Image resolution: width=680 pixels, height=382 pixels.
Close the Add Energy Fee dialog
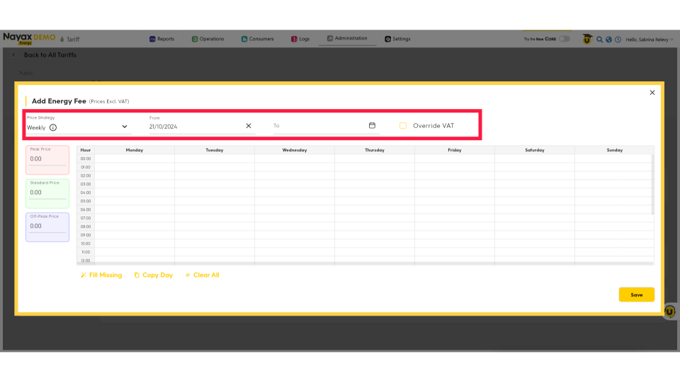coord(652,93)
